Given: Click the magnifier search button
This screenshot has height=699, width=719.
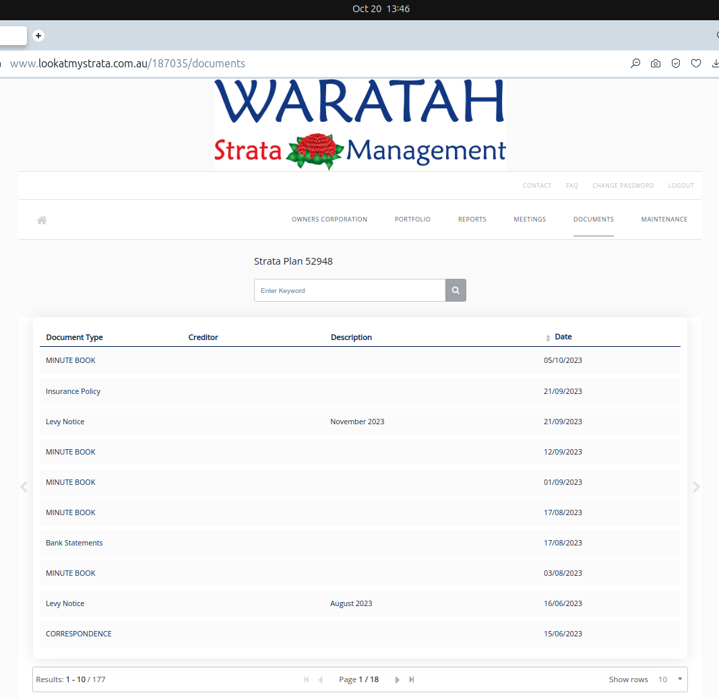Looking at the screenshot, I should point(456,290).
